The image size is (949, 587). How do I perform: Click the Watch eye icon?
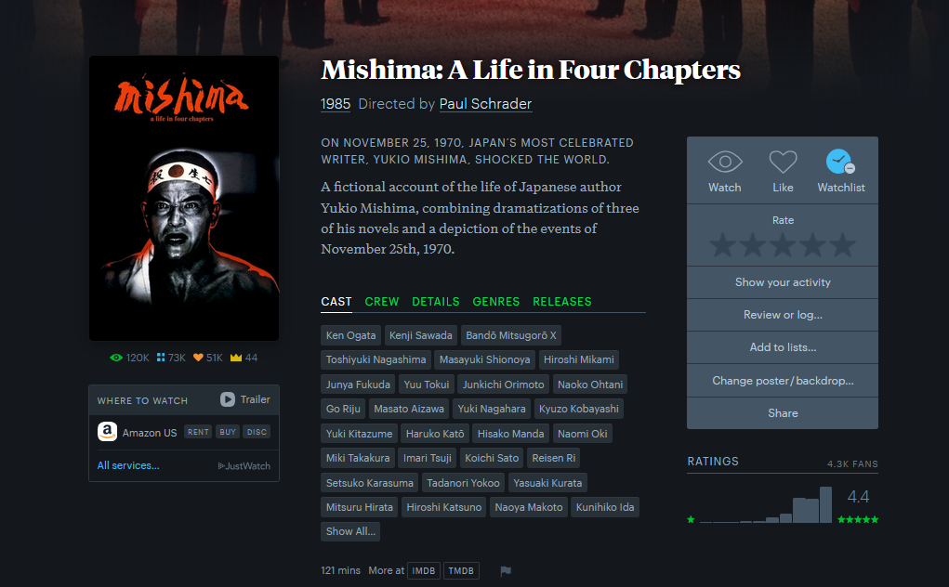pos(724,162)
